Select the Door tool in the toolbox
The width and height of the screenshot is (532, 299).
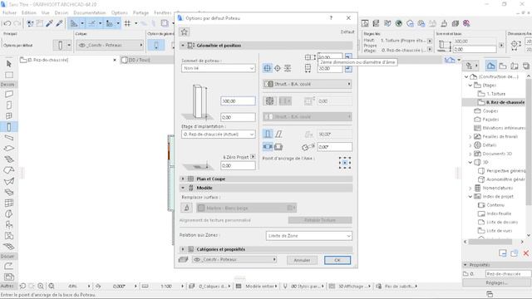(9, 105)
